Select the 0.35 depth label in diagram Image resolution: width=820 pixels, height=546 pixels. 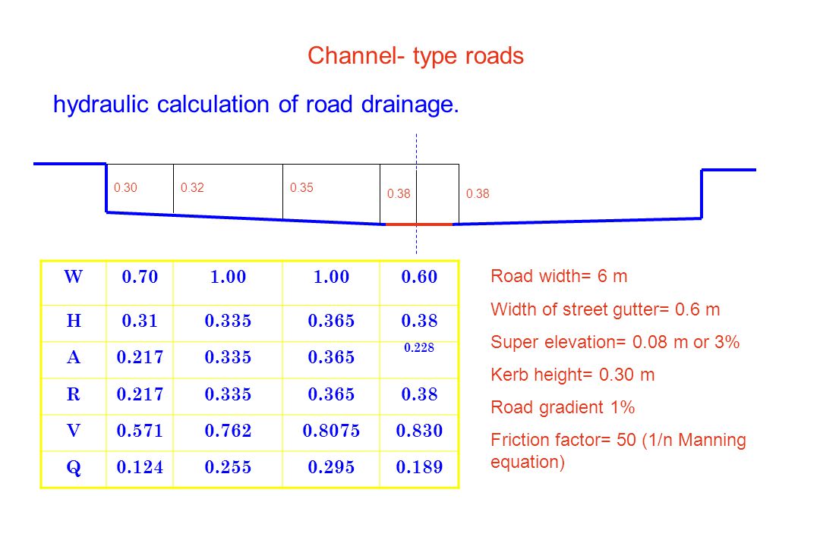point(301,187)
